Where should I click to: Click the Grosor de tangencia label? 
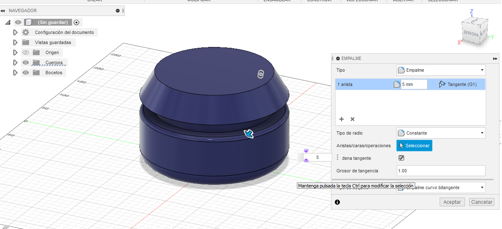357,171
